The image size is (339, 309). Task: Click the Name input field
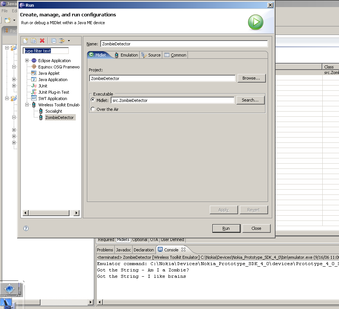[184, 44]
